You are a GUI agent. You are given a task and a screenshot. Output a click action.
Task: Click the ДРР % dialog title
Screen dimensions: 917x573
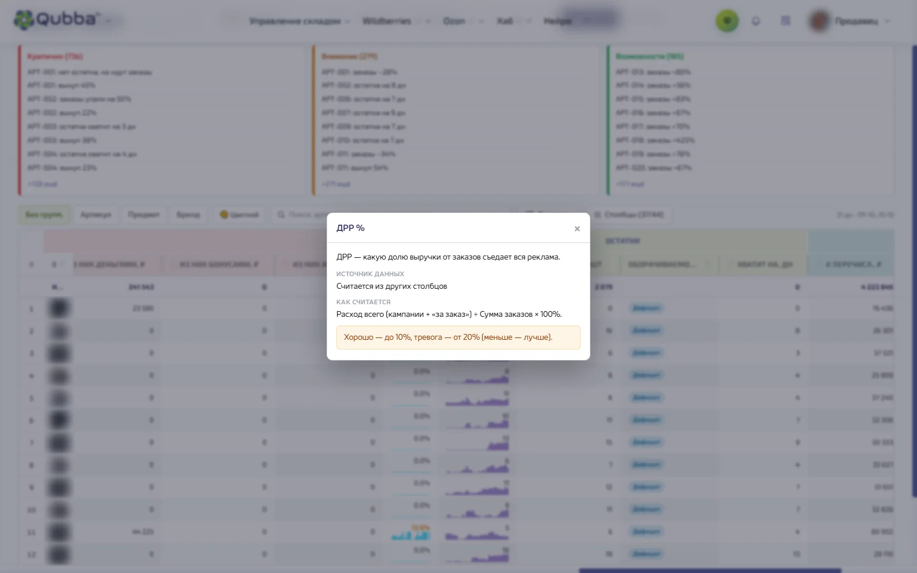click(x=350, y=228)
